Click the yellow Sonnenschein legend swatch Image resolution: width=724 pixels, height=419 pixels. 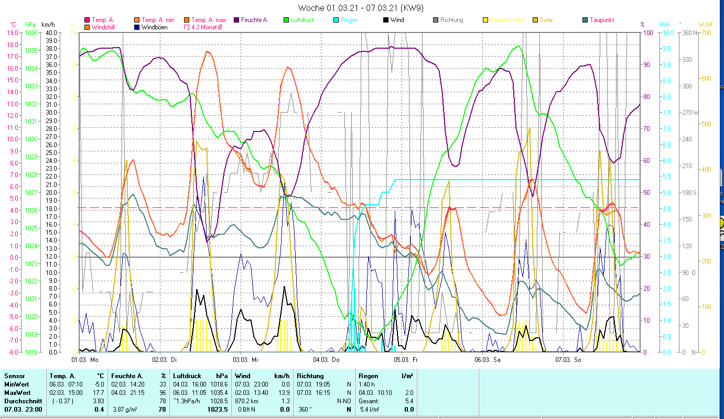point(485,20)
